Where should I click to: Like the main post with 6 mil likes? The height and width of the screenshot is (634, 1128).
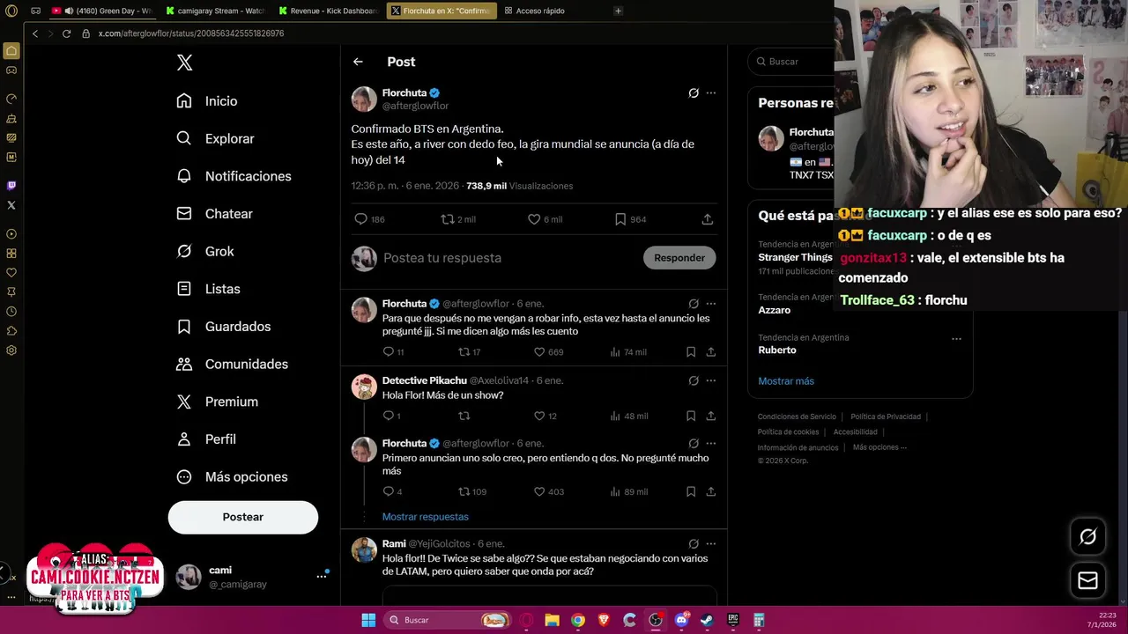[x=534, y=219]
